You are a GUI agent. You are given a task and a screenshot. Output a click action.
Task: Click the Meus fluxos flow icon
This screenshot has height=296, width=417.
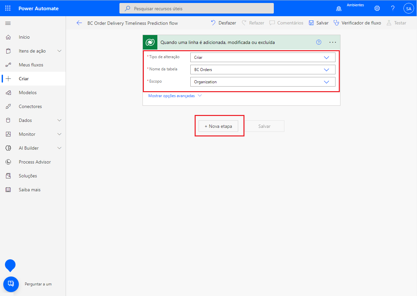click(x=8, y=65)
